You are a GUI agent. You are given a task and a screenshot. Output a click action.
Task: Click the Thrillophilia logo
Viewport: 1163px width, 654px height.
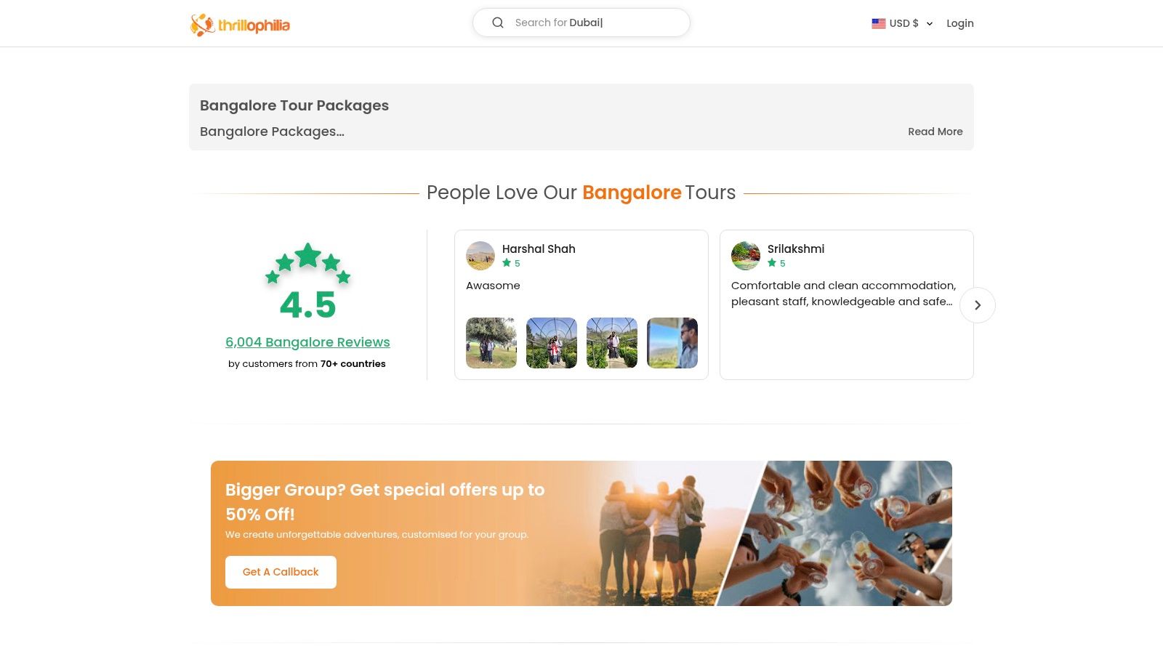240,23
